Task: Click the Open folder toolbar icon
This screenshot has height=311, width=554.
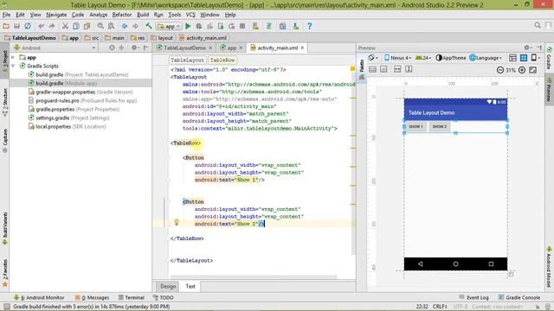Action: pyautogui.click(x=6, y=26)
